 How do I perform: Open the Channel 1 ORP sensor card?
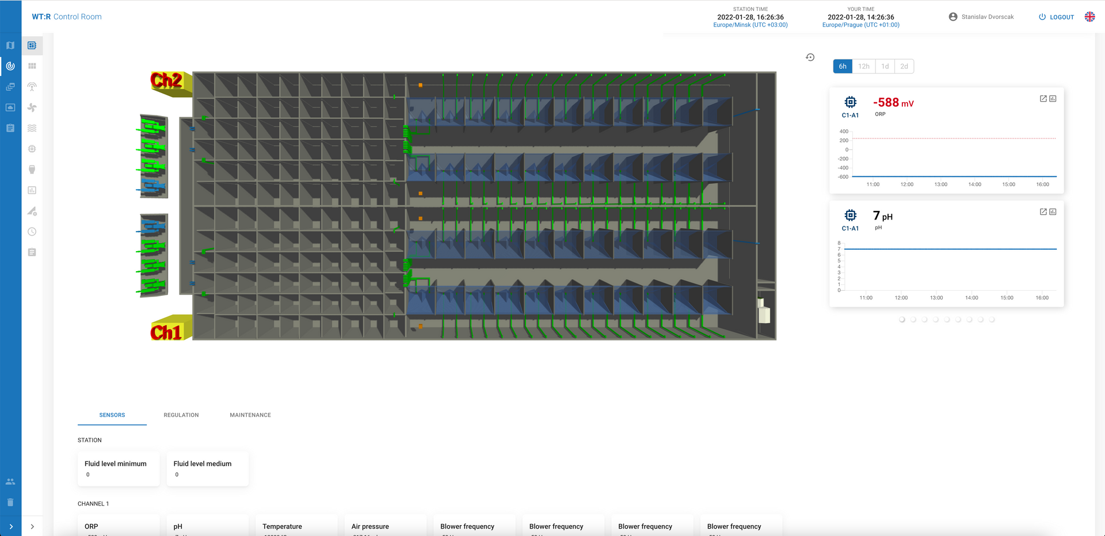pos(119,526)
